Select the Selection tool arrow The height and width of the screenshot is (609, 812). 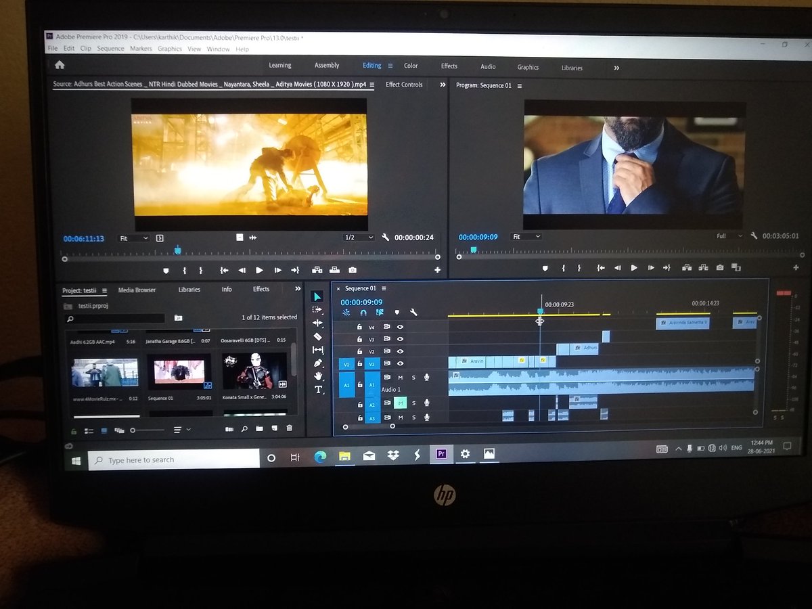(317, 296)
